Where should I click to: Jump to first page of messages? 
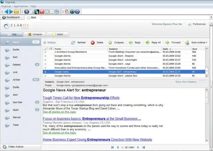[112, 147]
